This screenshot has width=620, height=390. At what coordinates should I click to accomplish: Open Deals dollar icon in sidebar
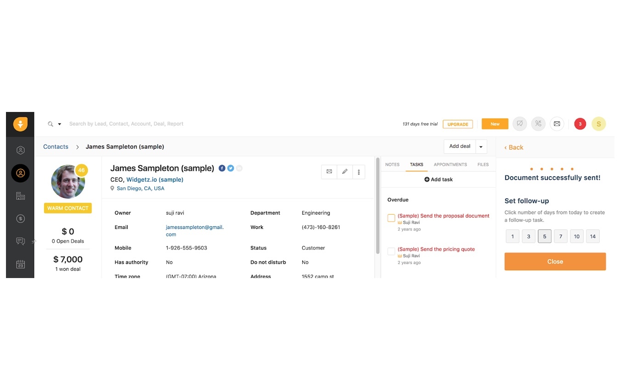pyautogui.click(x=20, y=219)
